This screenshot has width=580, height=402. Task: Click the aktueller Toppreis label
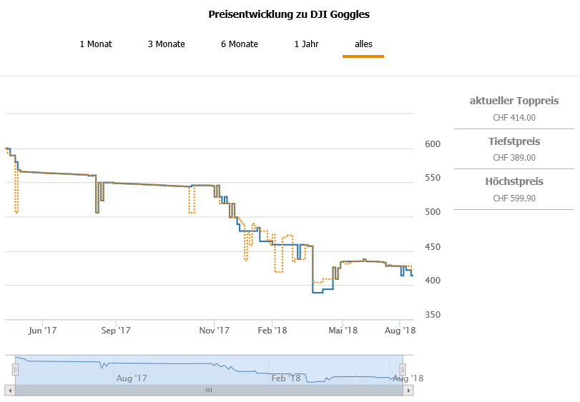513,101
